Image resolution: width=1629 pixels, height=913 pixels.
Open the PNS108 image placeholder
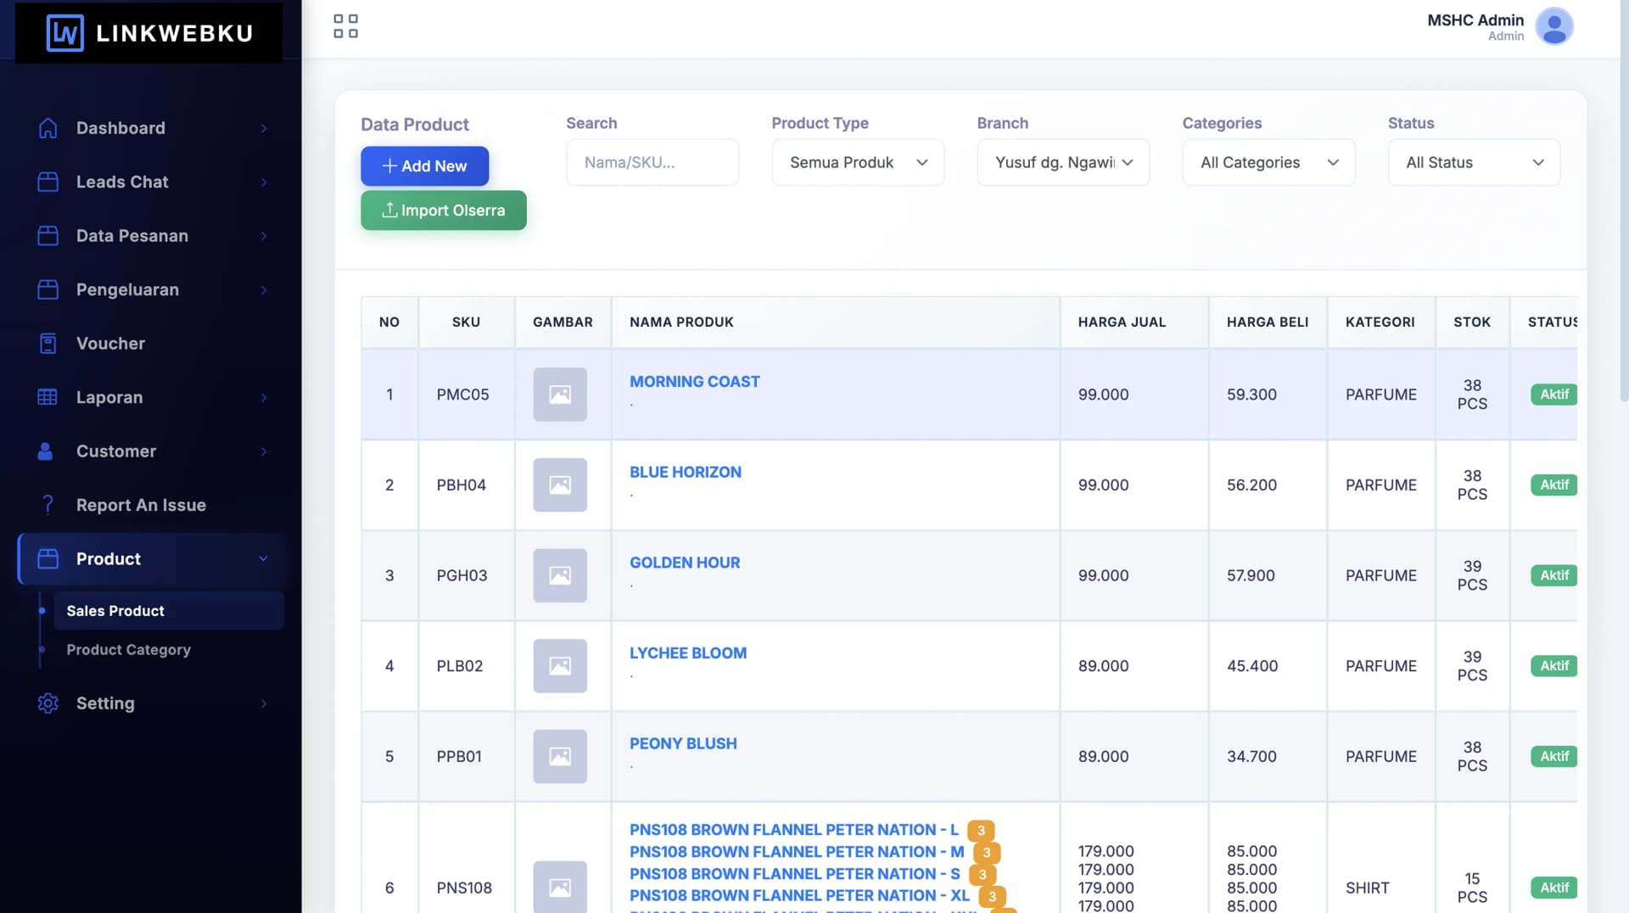click(x=560, y=888)
